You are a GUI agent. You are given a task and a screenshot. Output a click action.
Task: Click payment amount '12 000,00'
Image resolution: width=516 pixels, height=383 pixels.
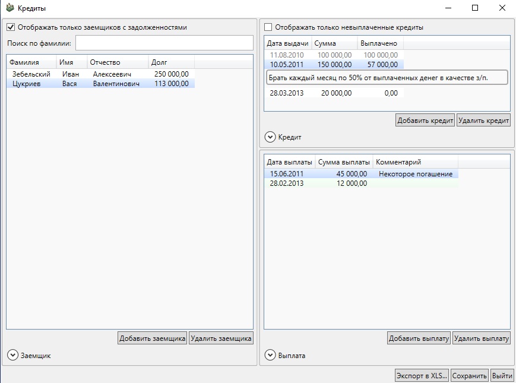(x=352, y=183)
